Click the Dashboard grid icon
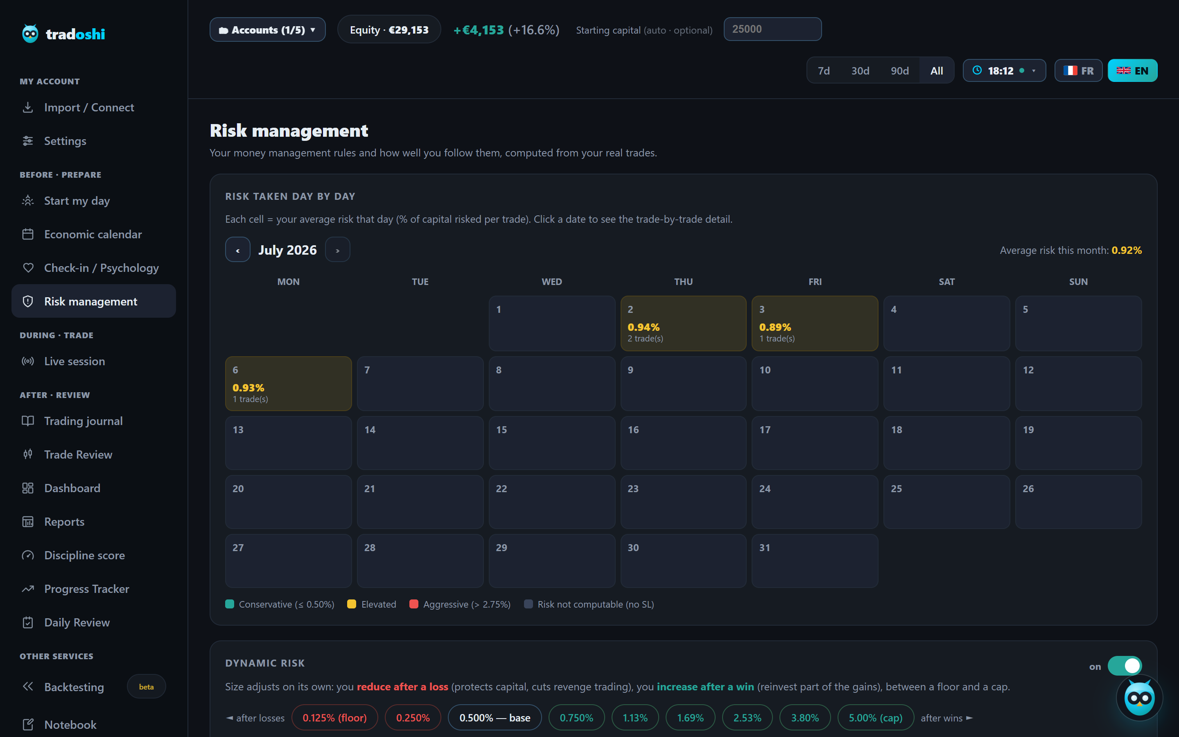The width and height of the screenshot is (1179, 737). [x=28, y=488]
